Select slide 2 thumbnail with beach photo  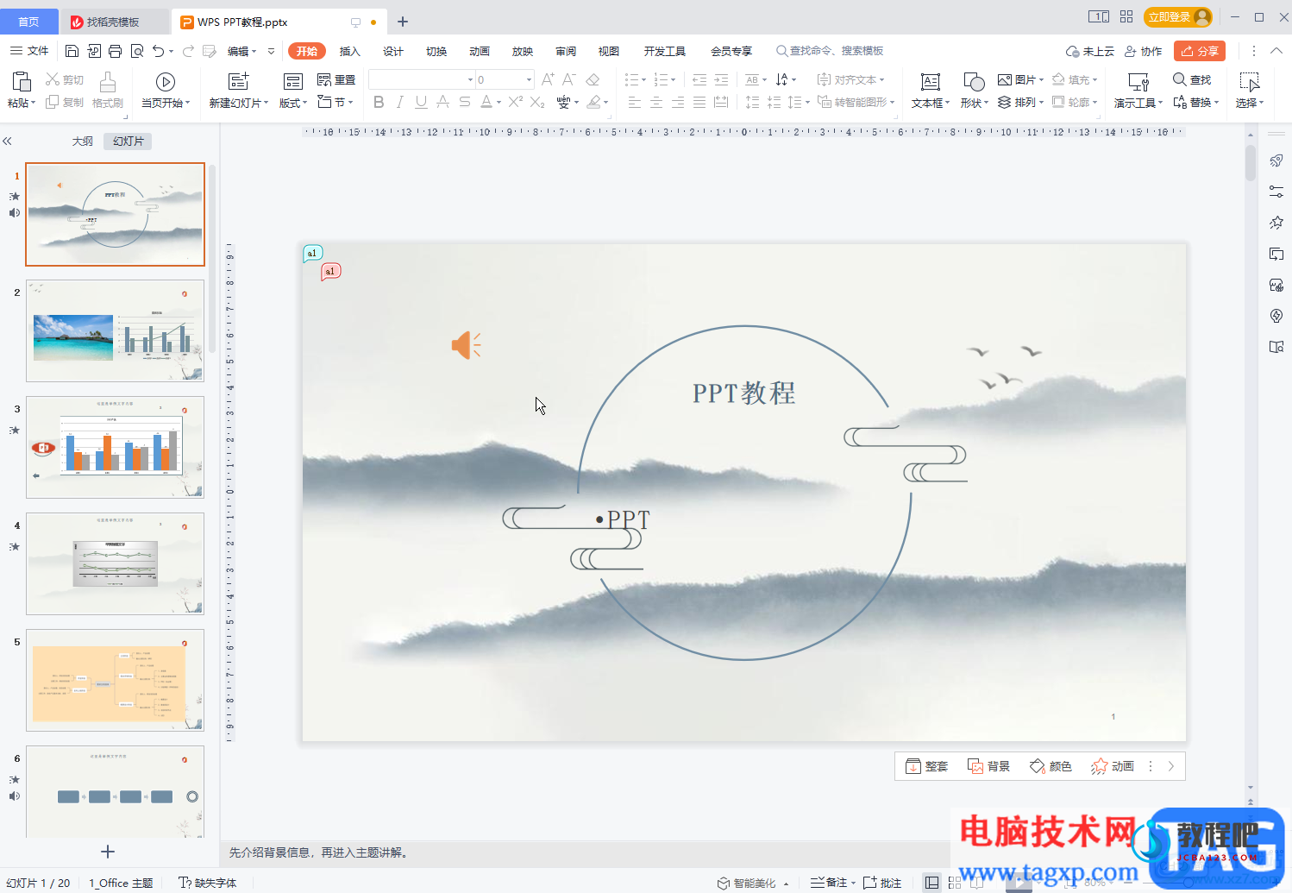pos(116,330)
